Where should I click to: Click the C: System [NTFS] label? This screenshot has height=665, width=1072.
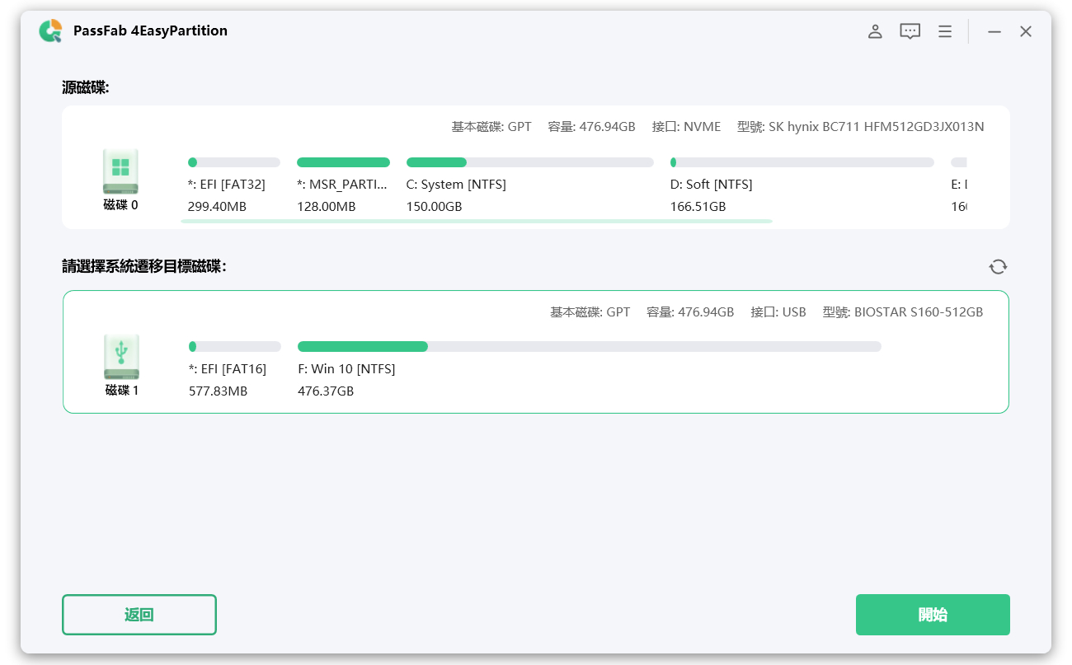point(456,185)
